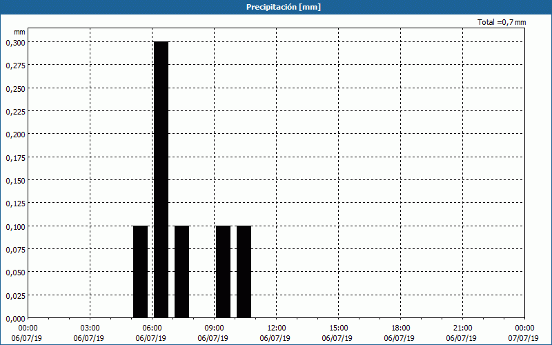Viewport: 552px width, 345px height.
Task: Select the 0,275 y-axis value
Action: pyautogui.click(x=15, y=66)
